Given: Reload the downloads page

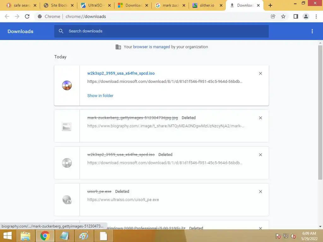Looking at the screenshot, I should pos(27,16).
